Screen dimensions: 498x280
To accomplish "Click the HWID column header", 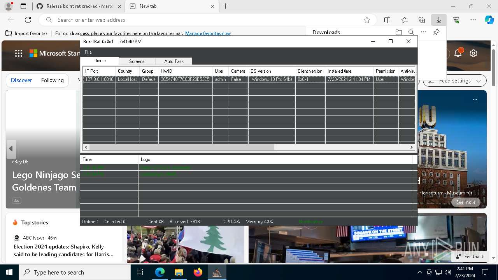I will click(186, 71).
